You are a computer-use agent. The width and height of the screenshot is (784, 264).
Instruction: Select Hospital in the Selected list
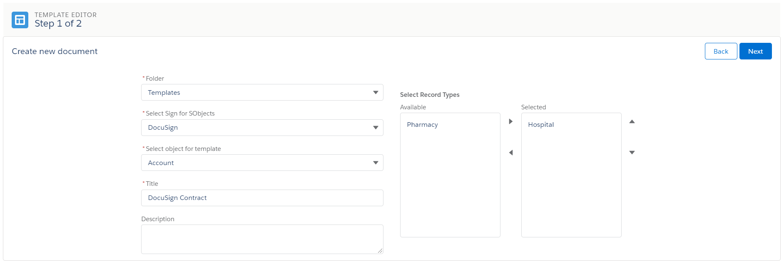[x=541, y=125]
